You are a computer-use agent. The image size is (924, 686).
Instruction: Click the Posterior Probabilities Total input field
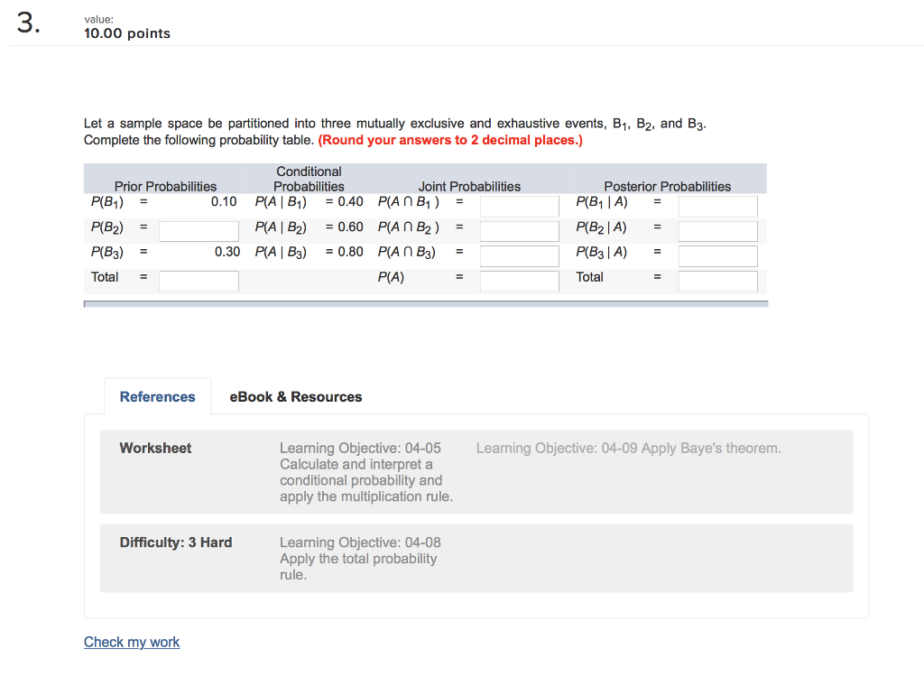click(x=717, y=281)
